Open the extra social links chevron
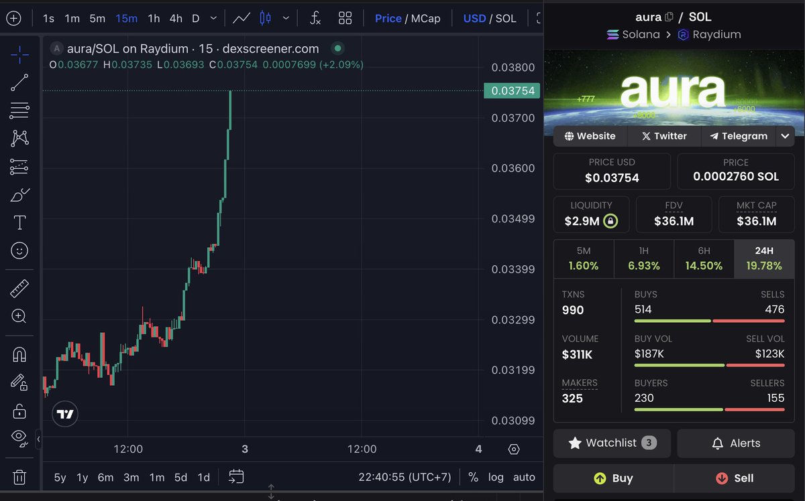The image size is (805, 501). click(x=785, y=136)
